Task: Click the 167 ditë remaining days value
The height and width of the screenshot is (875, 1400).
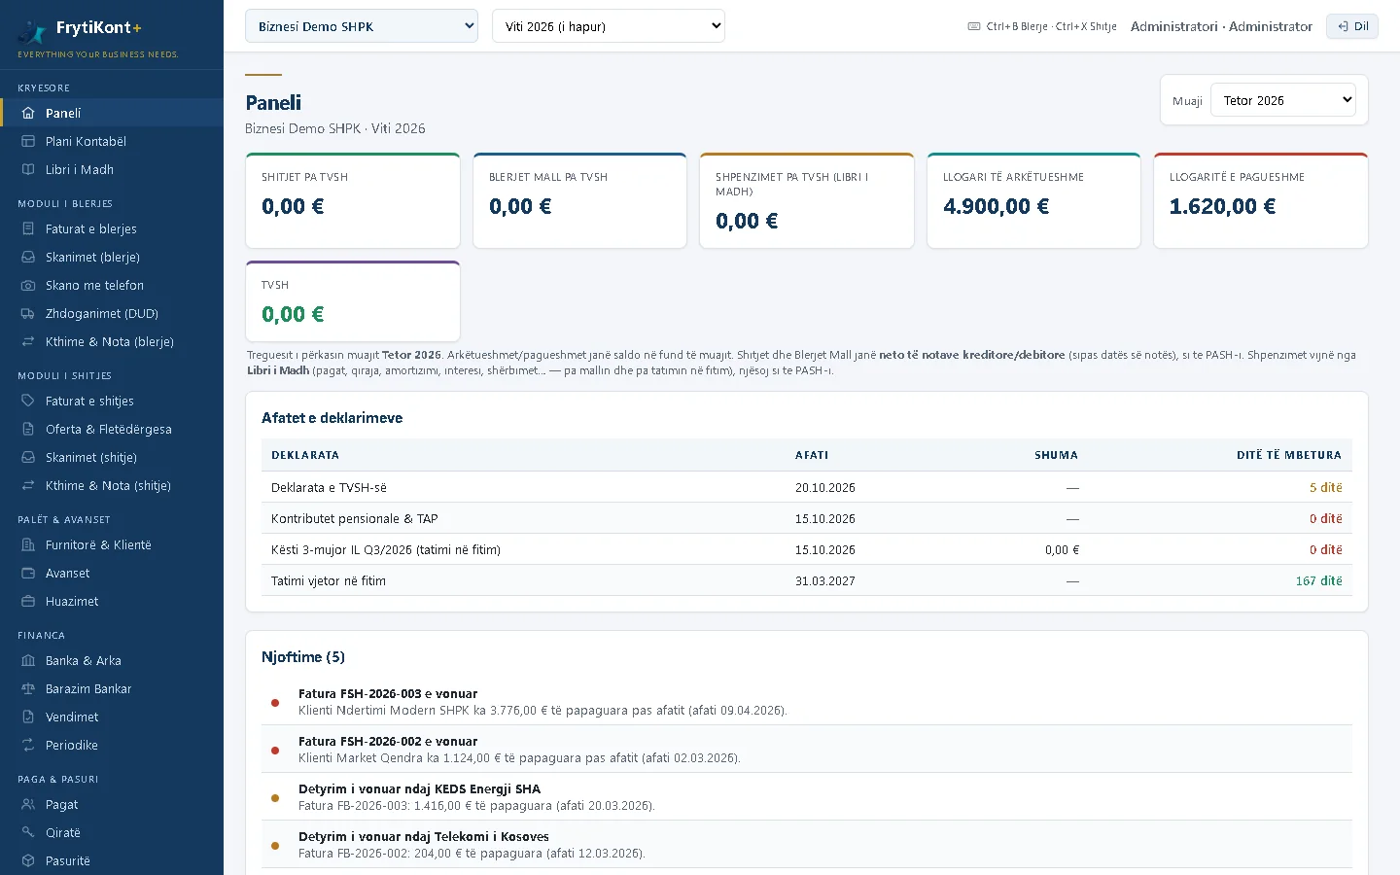Action: point(1318,580)
